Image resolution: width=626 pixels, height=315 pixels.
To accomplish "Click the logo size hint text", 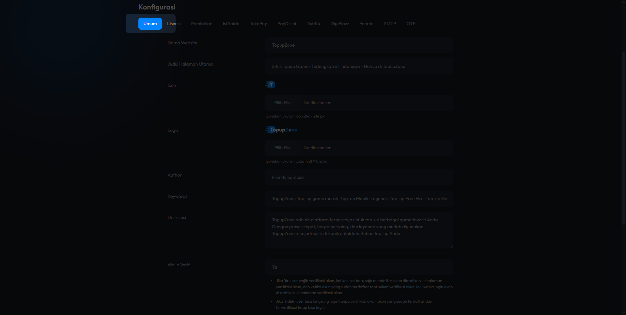I will 296,161.
